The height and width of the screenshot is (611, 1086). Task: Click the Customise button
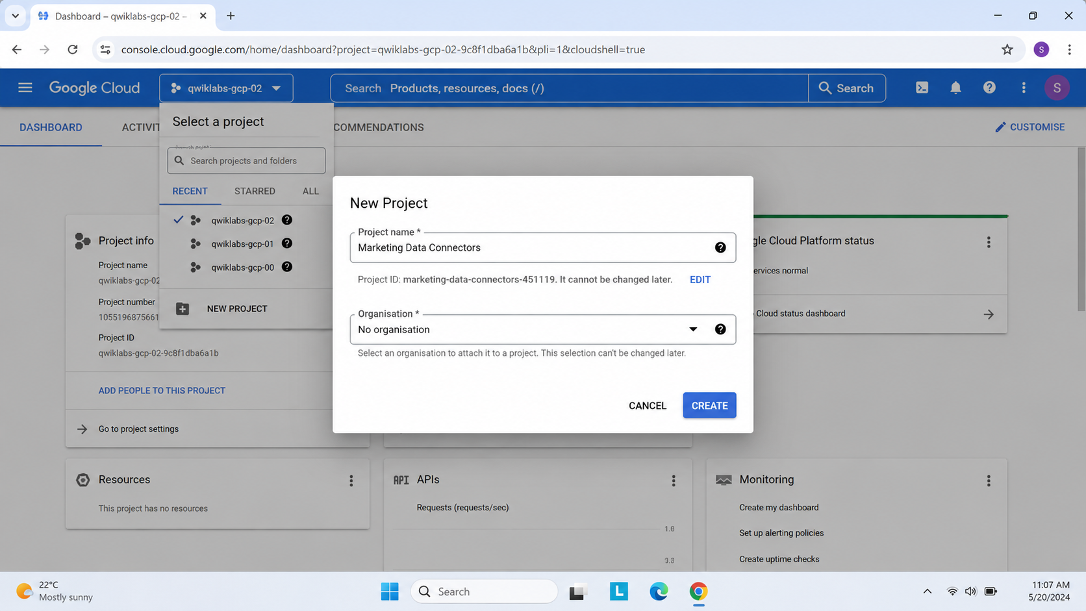[x=1029, y=127]
